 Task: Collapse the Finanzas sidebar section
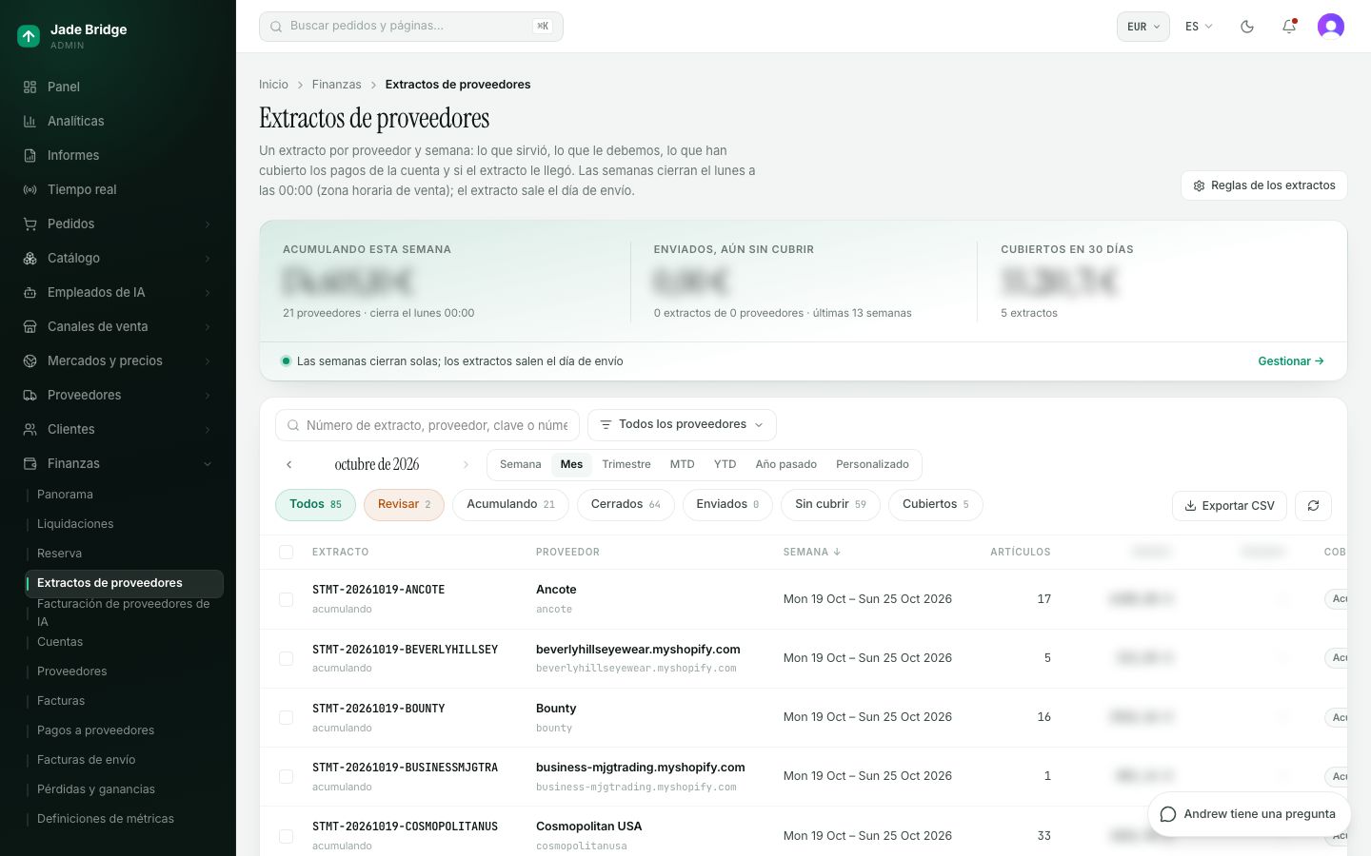pyautogui.click(x=118, y=463)
